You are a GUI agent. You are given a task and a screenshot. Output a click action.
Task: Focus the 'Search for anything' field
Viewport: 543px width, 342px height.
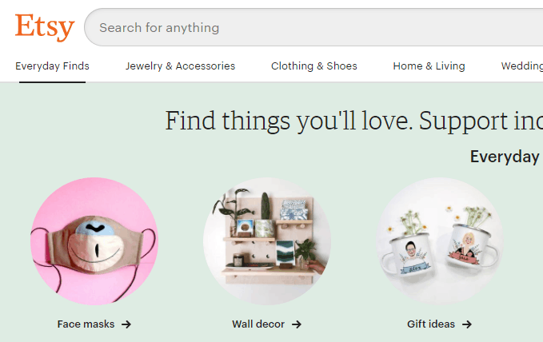313,27
